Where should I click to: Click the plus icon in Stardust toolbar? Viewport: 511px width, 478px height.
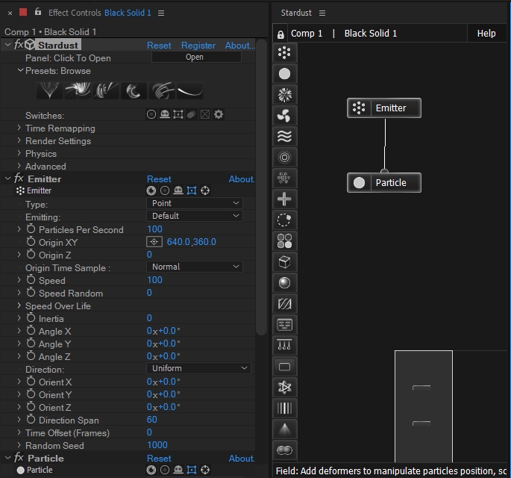tap(284, 199)
